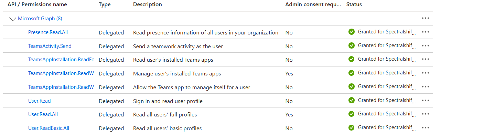
Task: Select 'Manage user's installed Teams apps' description
Action: pos(177,73)
